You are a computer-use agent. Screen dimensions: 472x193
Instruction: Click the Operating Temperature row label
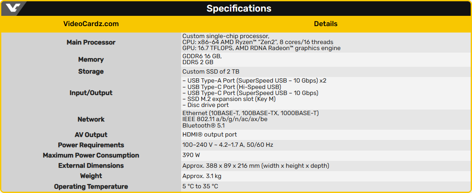point(91,187)
